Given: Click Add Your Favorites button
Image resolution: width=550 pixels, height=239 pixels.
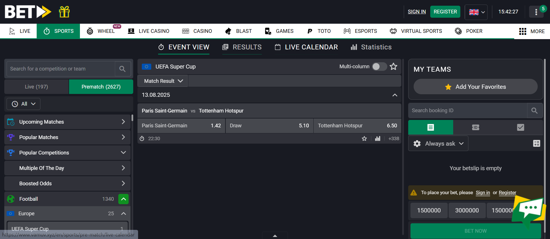Looking at the screenshot, I should (x=476, y=87).
